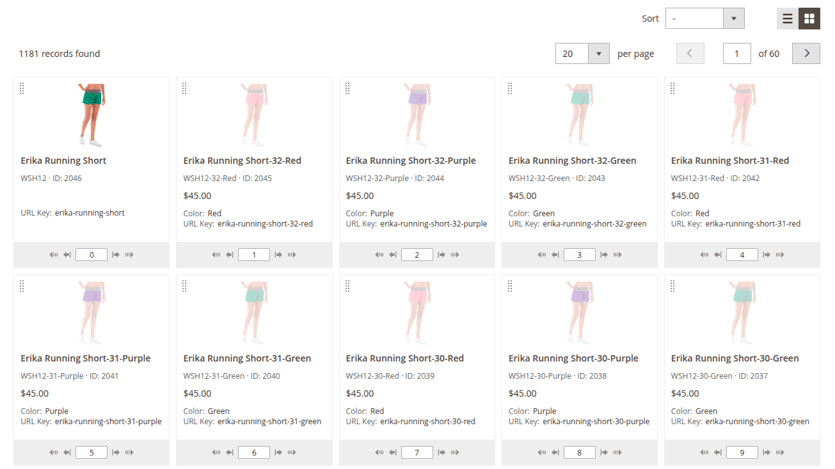This screenshot has height=469, width=835.
Task: Click the disabled previous page arrow
Action: 690,54
